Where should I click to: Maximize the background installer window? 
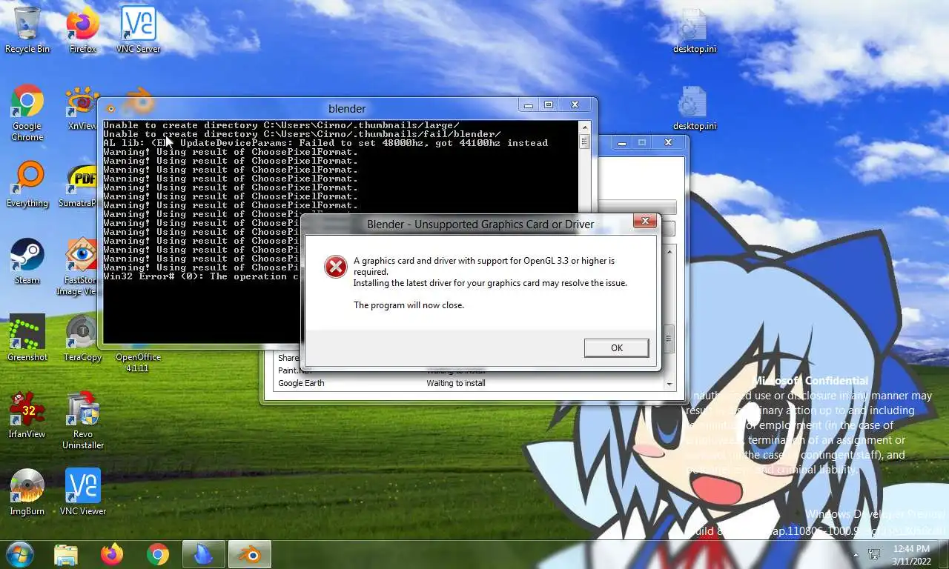[642, 142]
